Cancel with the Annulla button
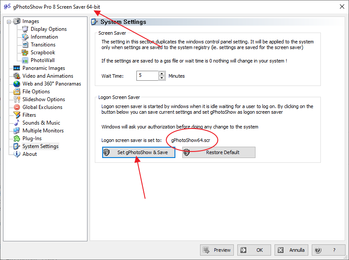 tap(291, 250)
